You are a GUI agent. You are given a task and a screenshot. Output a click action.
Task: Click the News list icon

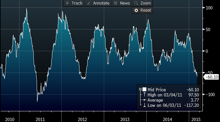[116, 3]
